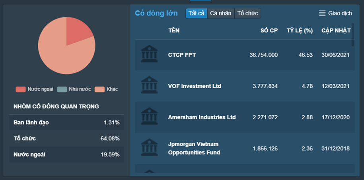Image resolution: width=364 pixels, height=180 pixels.
Task: Toggle the Nhà nước legend swatch
Action: pyautogui.click(x=62, y=89)
